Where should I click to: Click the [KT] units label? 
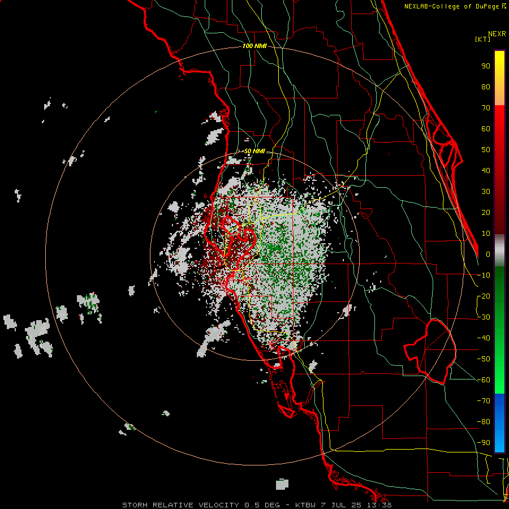(483, 39)
